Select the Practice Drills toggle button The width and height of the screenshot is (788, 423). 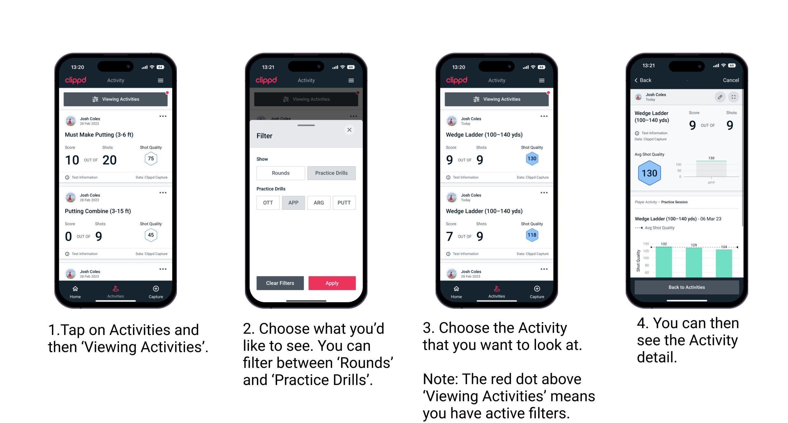[x=331, y=172]
